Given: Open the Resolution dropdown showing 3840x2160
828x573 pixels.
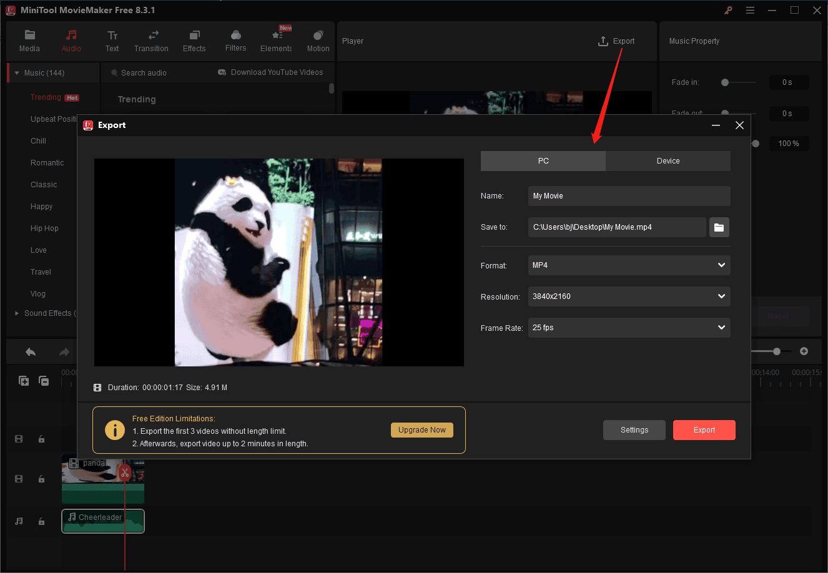Looking at the screenshot, I should (629, 296).
